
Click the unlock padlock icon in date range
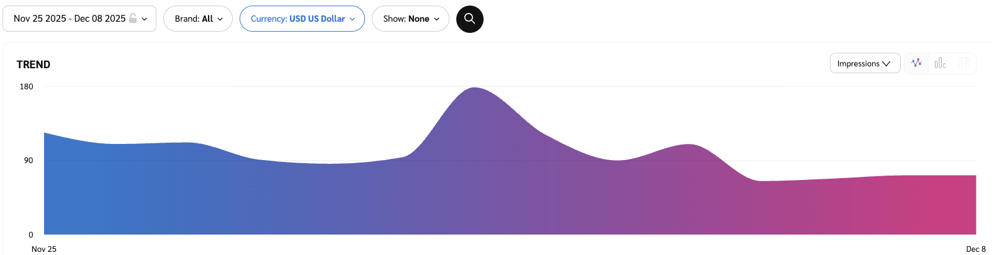coord(133,19)
